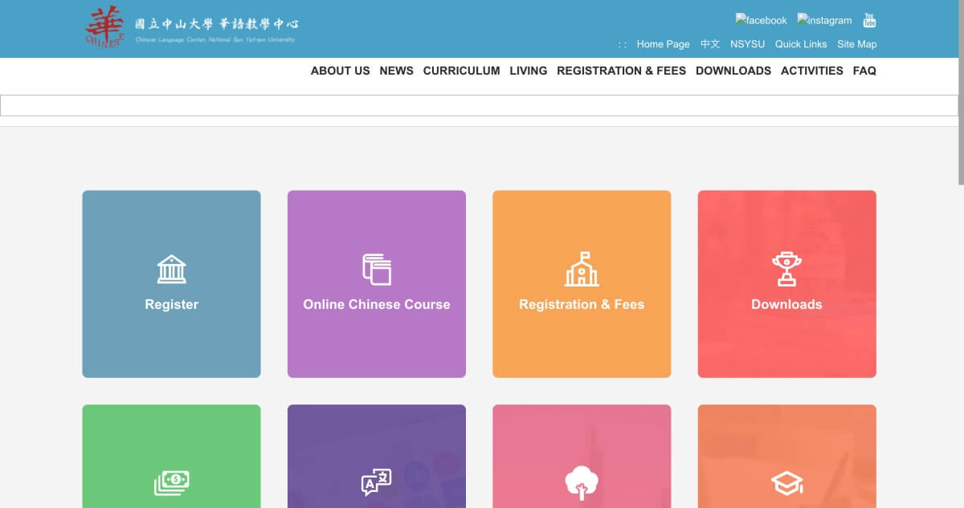The image size is (964, 508).
Task: Open the Instagram link in header
Action: coord(824,20)
